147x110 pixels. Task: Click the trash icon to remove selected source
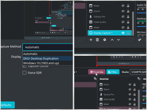coord(97,40)
